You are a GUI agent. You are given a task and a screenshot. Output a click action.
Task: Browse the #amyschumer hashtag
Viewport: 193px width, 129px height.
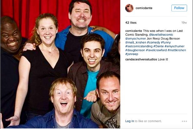point(174,46)
